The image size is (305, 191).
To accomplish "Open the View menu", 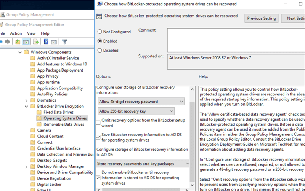I will [32, 33].
